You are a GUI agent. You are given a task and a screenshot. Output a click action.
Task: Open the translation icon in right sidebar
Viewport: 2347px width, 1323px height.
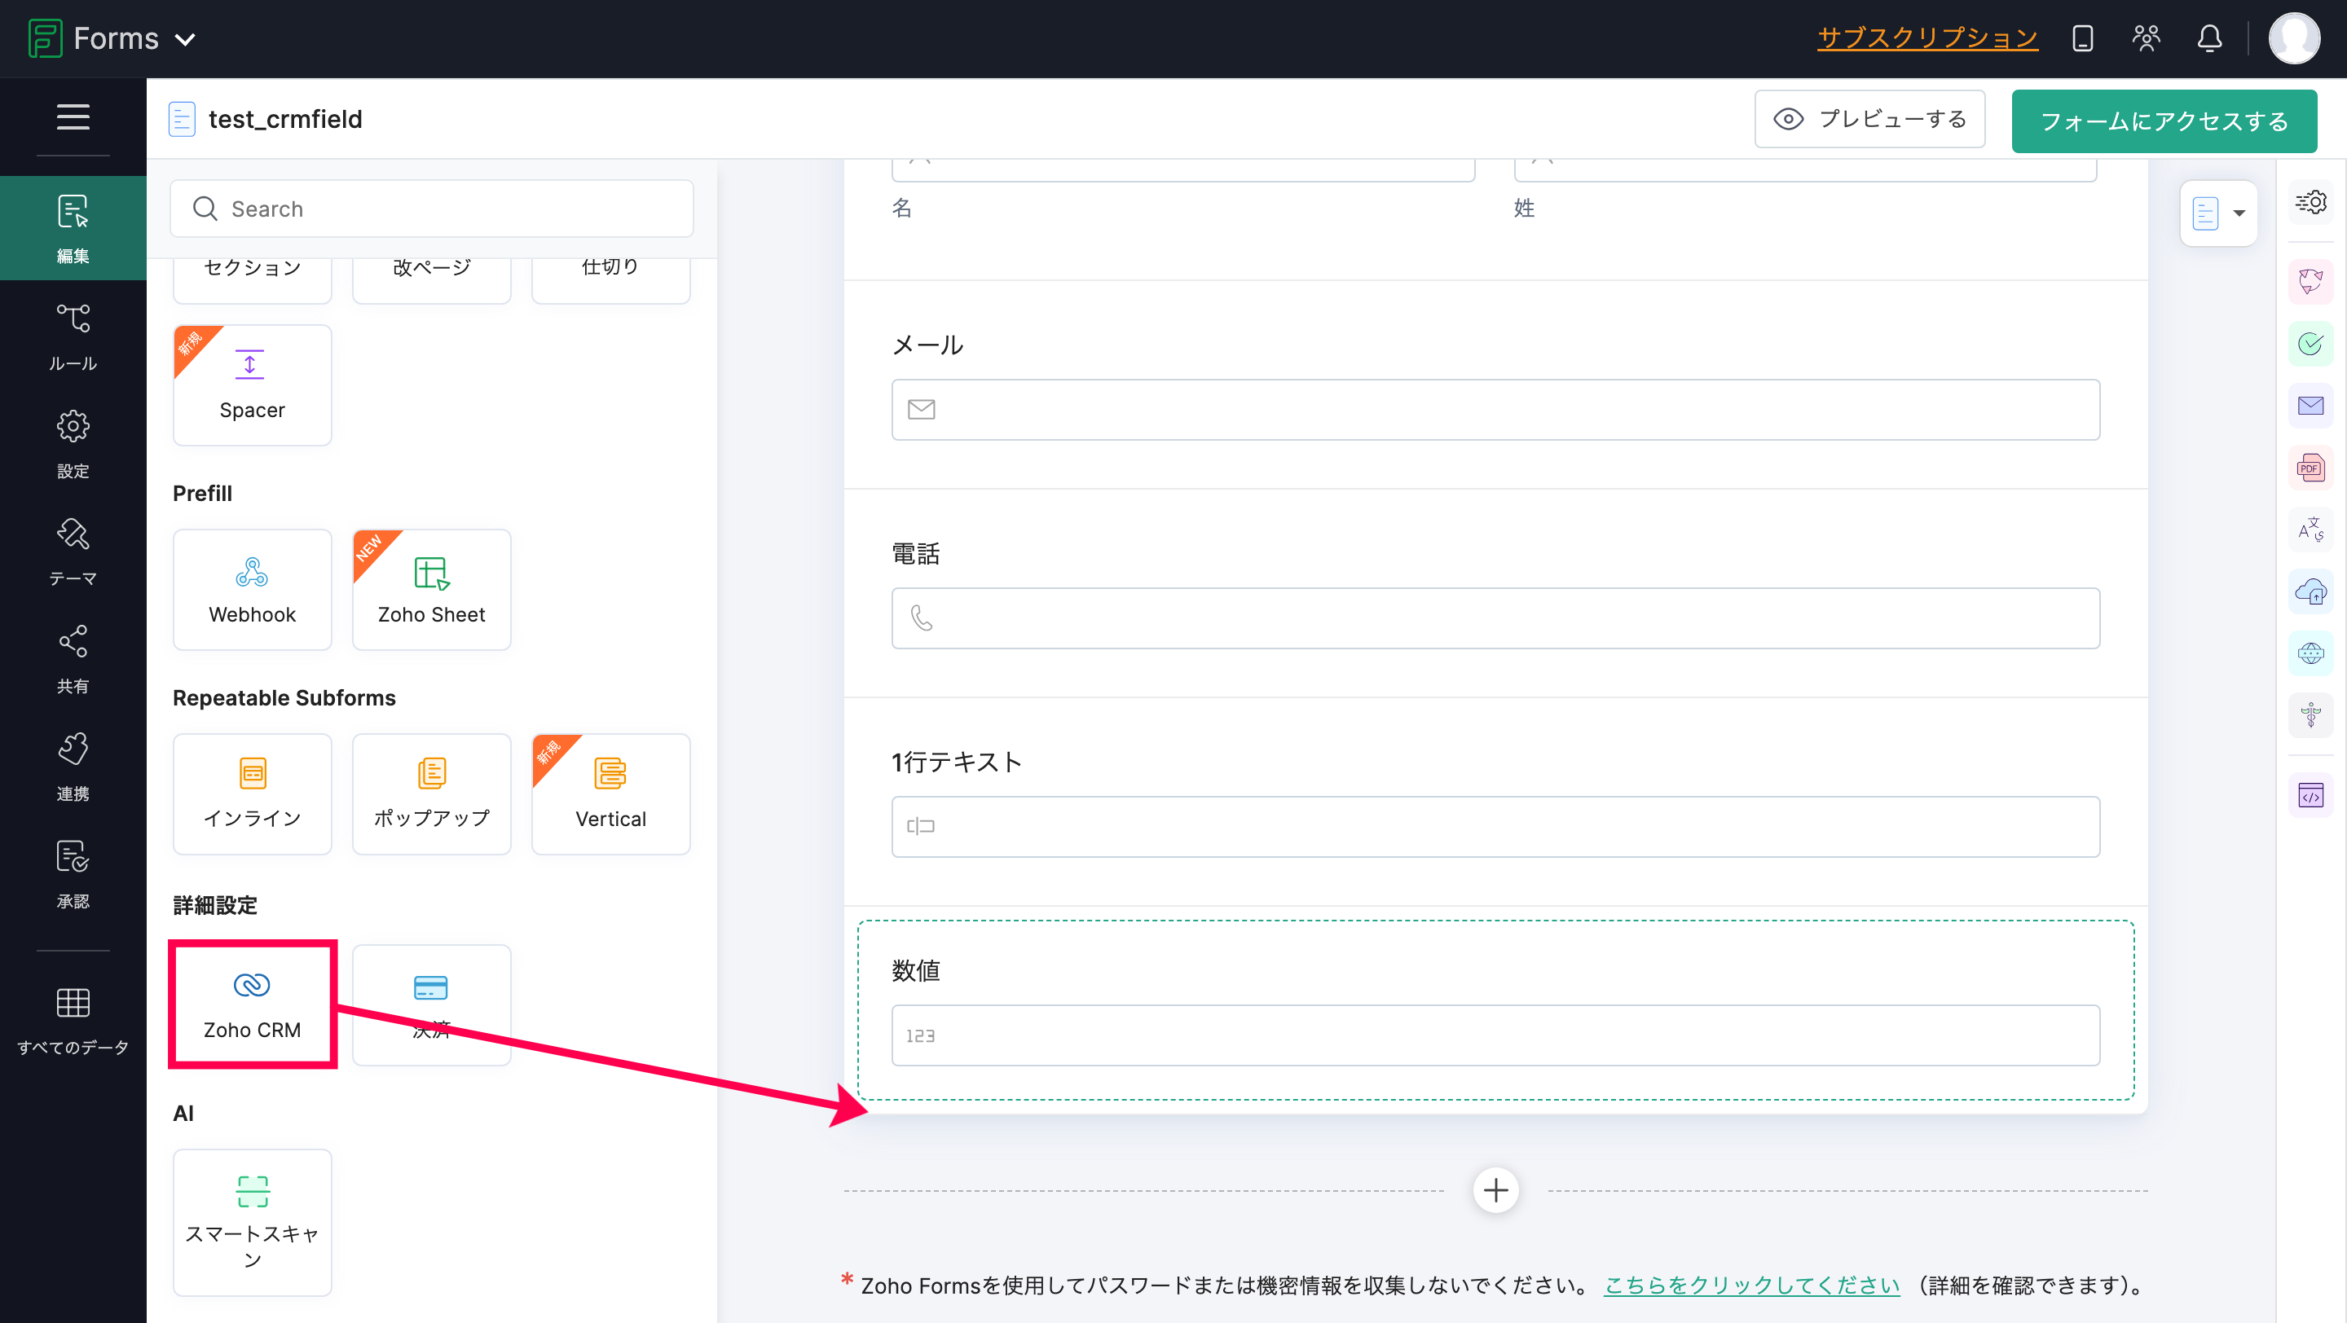(2310, 529)
